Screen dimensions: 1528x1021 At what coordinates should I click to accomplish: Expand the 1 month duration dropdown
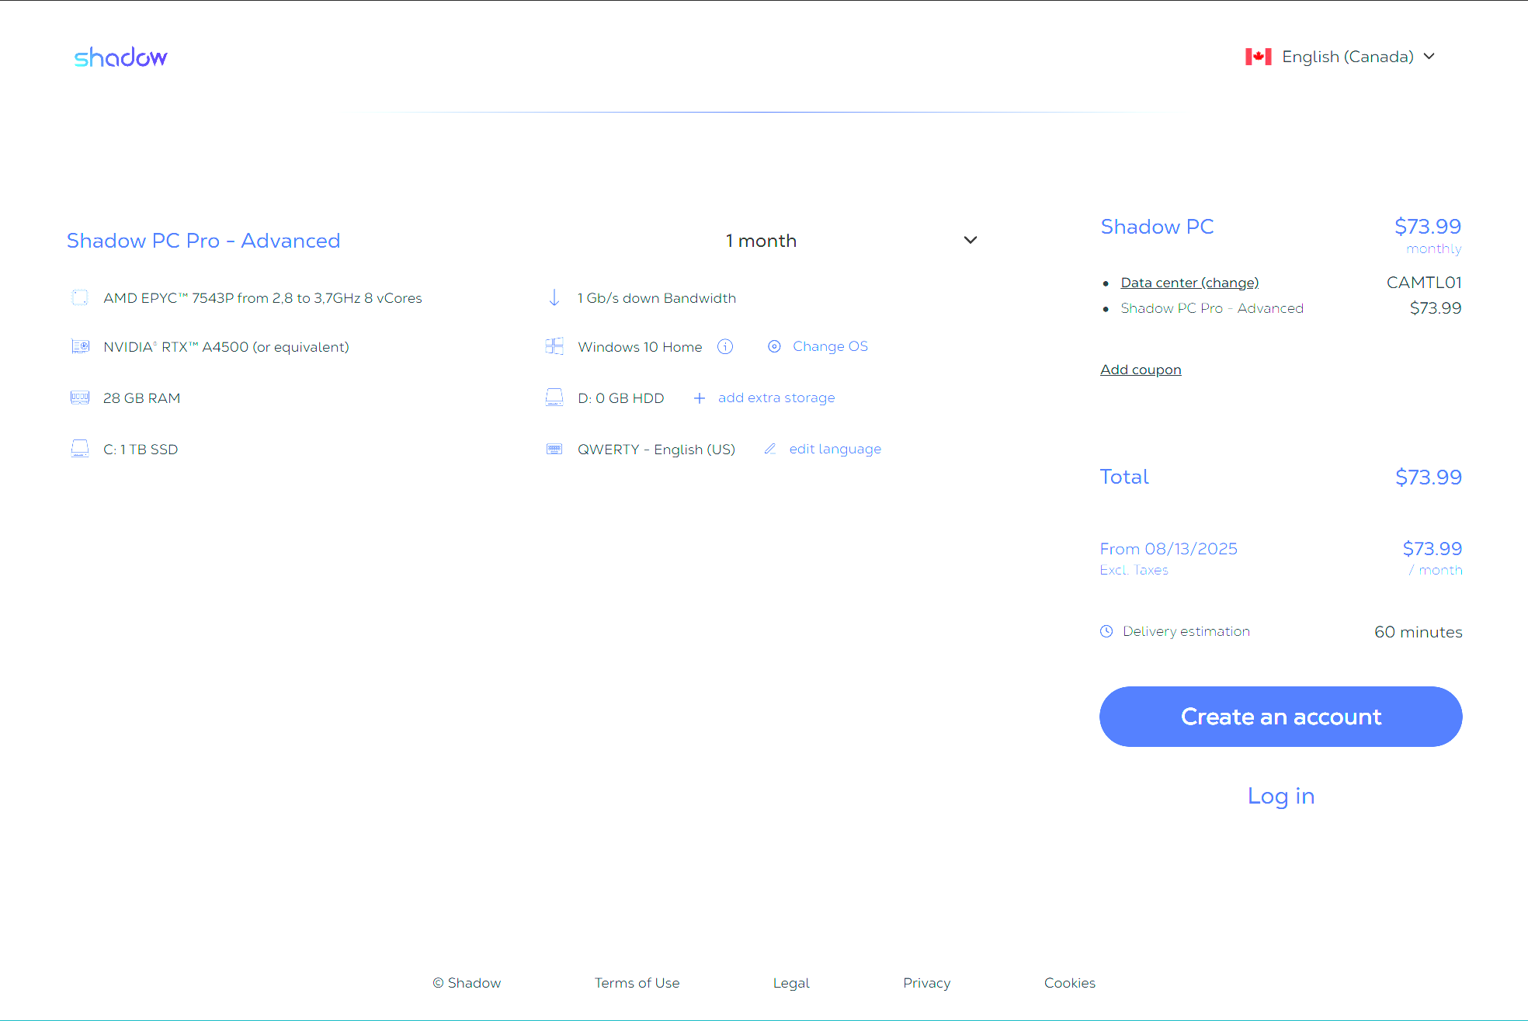850,241
